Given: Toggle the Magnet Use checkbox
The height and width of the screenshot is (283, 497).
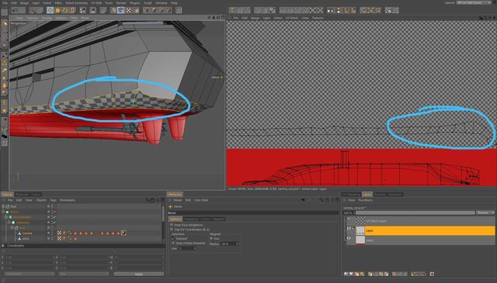Looking at the screenshot, I should pos(211,238).
